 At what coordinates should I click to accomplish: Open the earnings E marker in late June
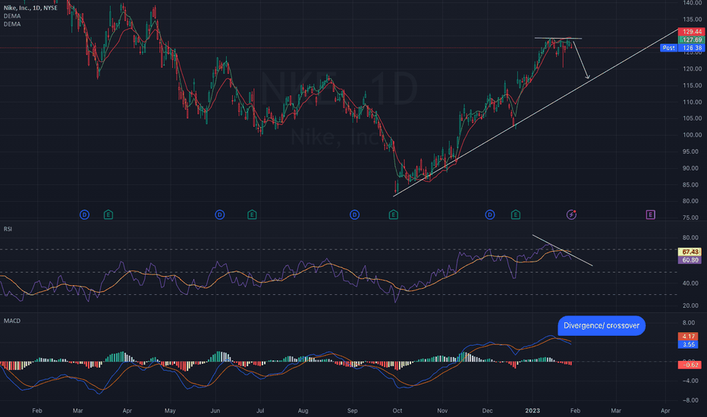tap(252, 215)
